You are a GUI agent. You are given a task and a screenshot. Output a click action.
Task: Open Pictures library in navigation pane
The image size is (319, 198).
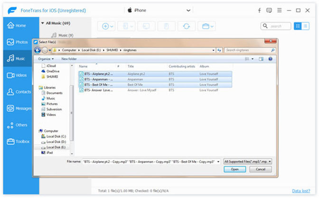point(50,104)
